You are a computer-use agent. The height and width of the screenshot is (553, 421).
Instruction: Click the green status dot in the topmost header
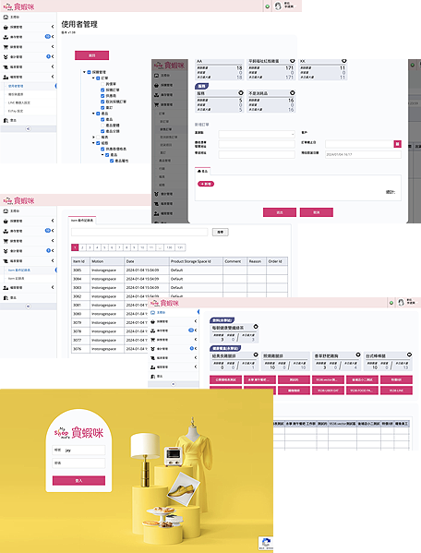pos(267,6)
